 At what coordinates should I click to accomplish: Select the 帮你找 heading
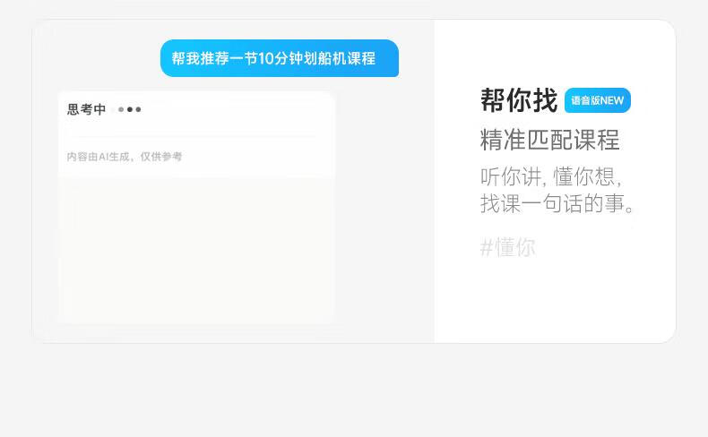[519, 100]
